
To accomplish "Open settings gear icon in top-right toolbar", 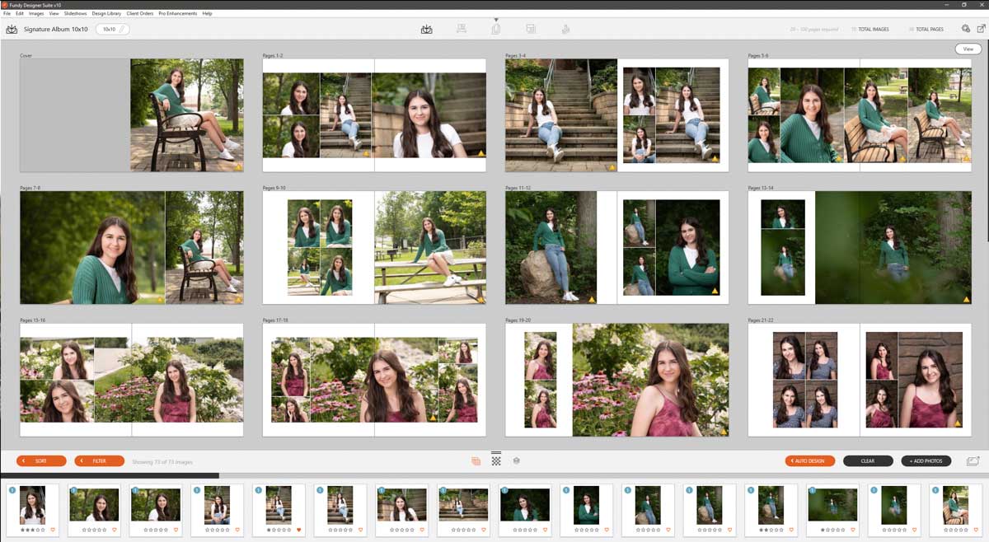I will pyautogui.click(x=966, y=29).
